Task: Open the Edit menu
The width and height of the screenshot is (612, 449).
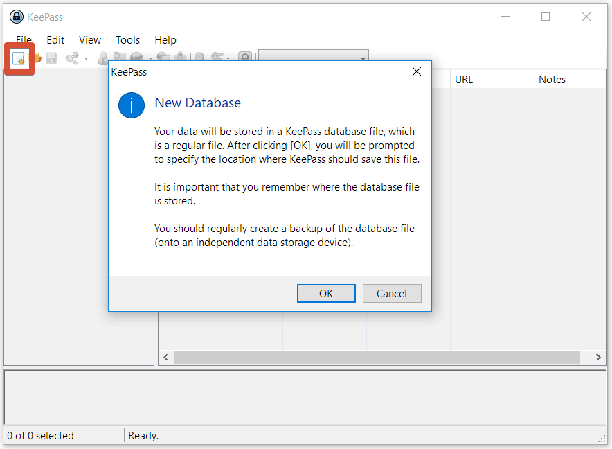Action: pos(55,40)
